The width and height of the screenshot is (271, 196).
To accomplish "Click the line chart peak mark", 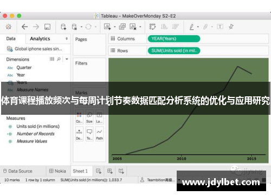I will [238, 67].
